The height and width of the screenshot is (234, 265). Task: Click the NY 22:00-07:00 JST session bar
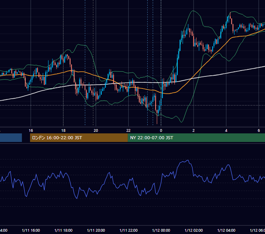pos(196,138)
